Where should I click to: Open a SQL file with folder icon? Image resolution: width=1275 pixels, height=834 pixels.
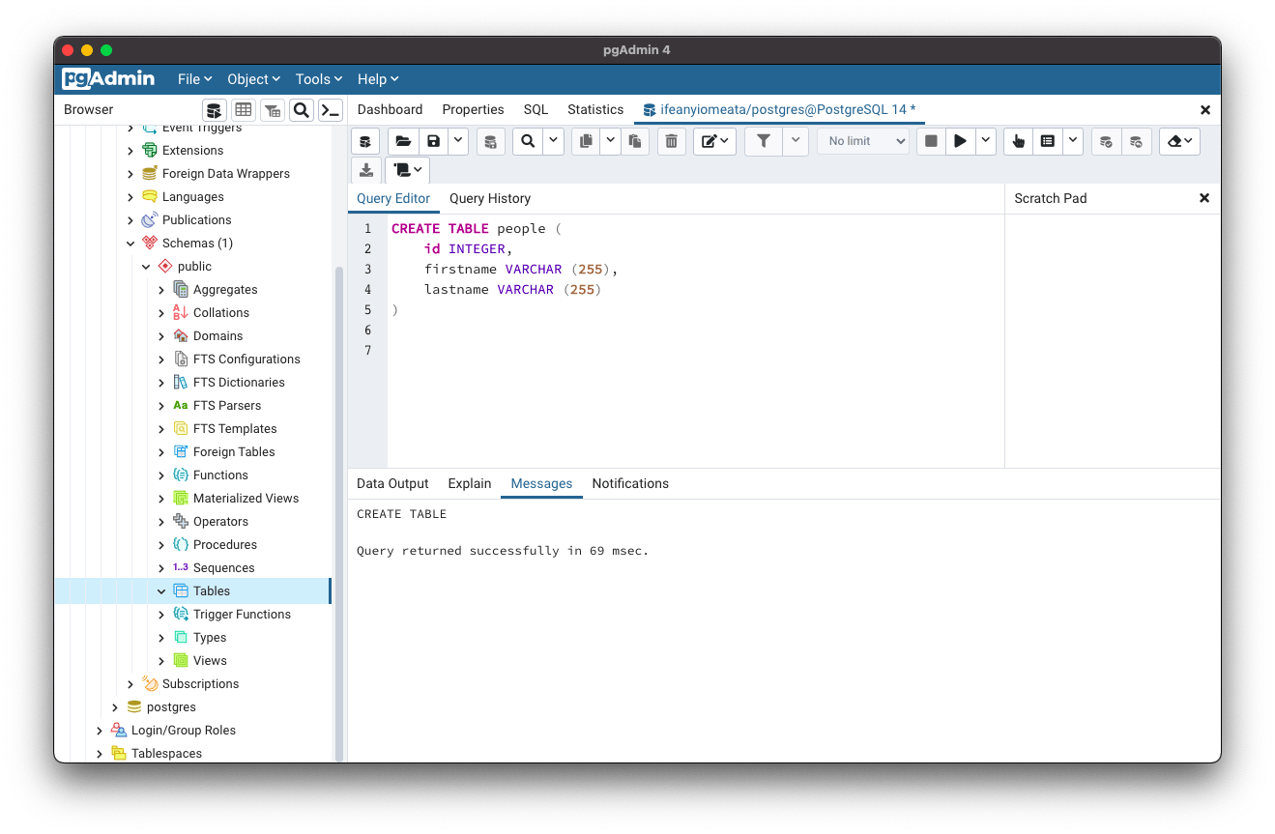point(403,141)
